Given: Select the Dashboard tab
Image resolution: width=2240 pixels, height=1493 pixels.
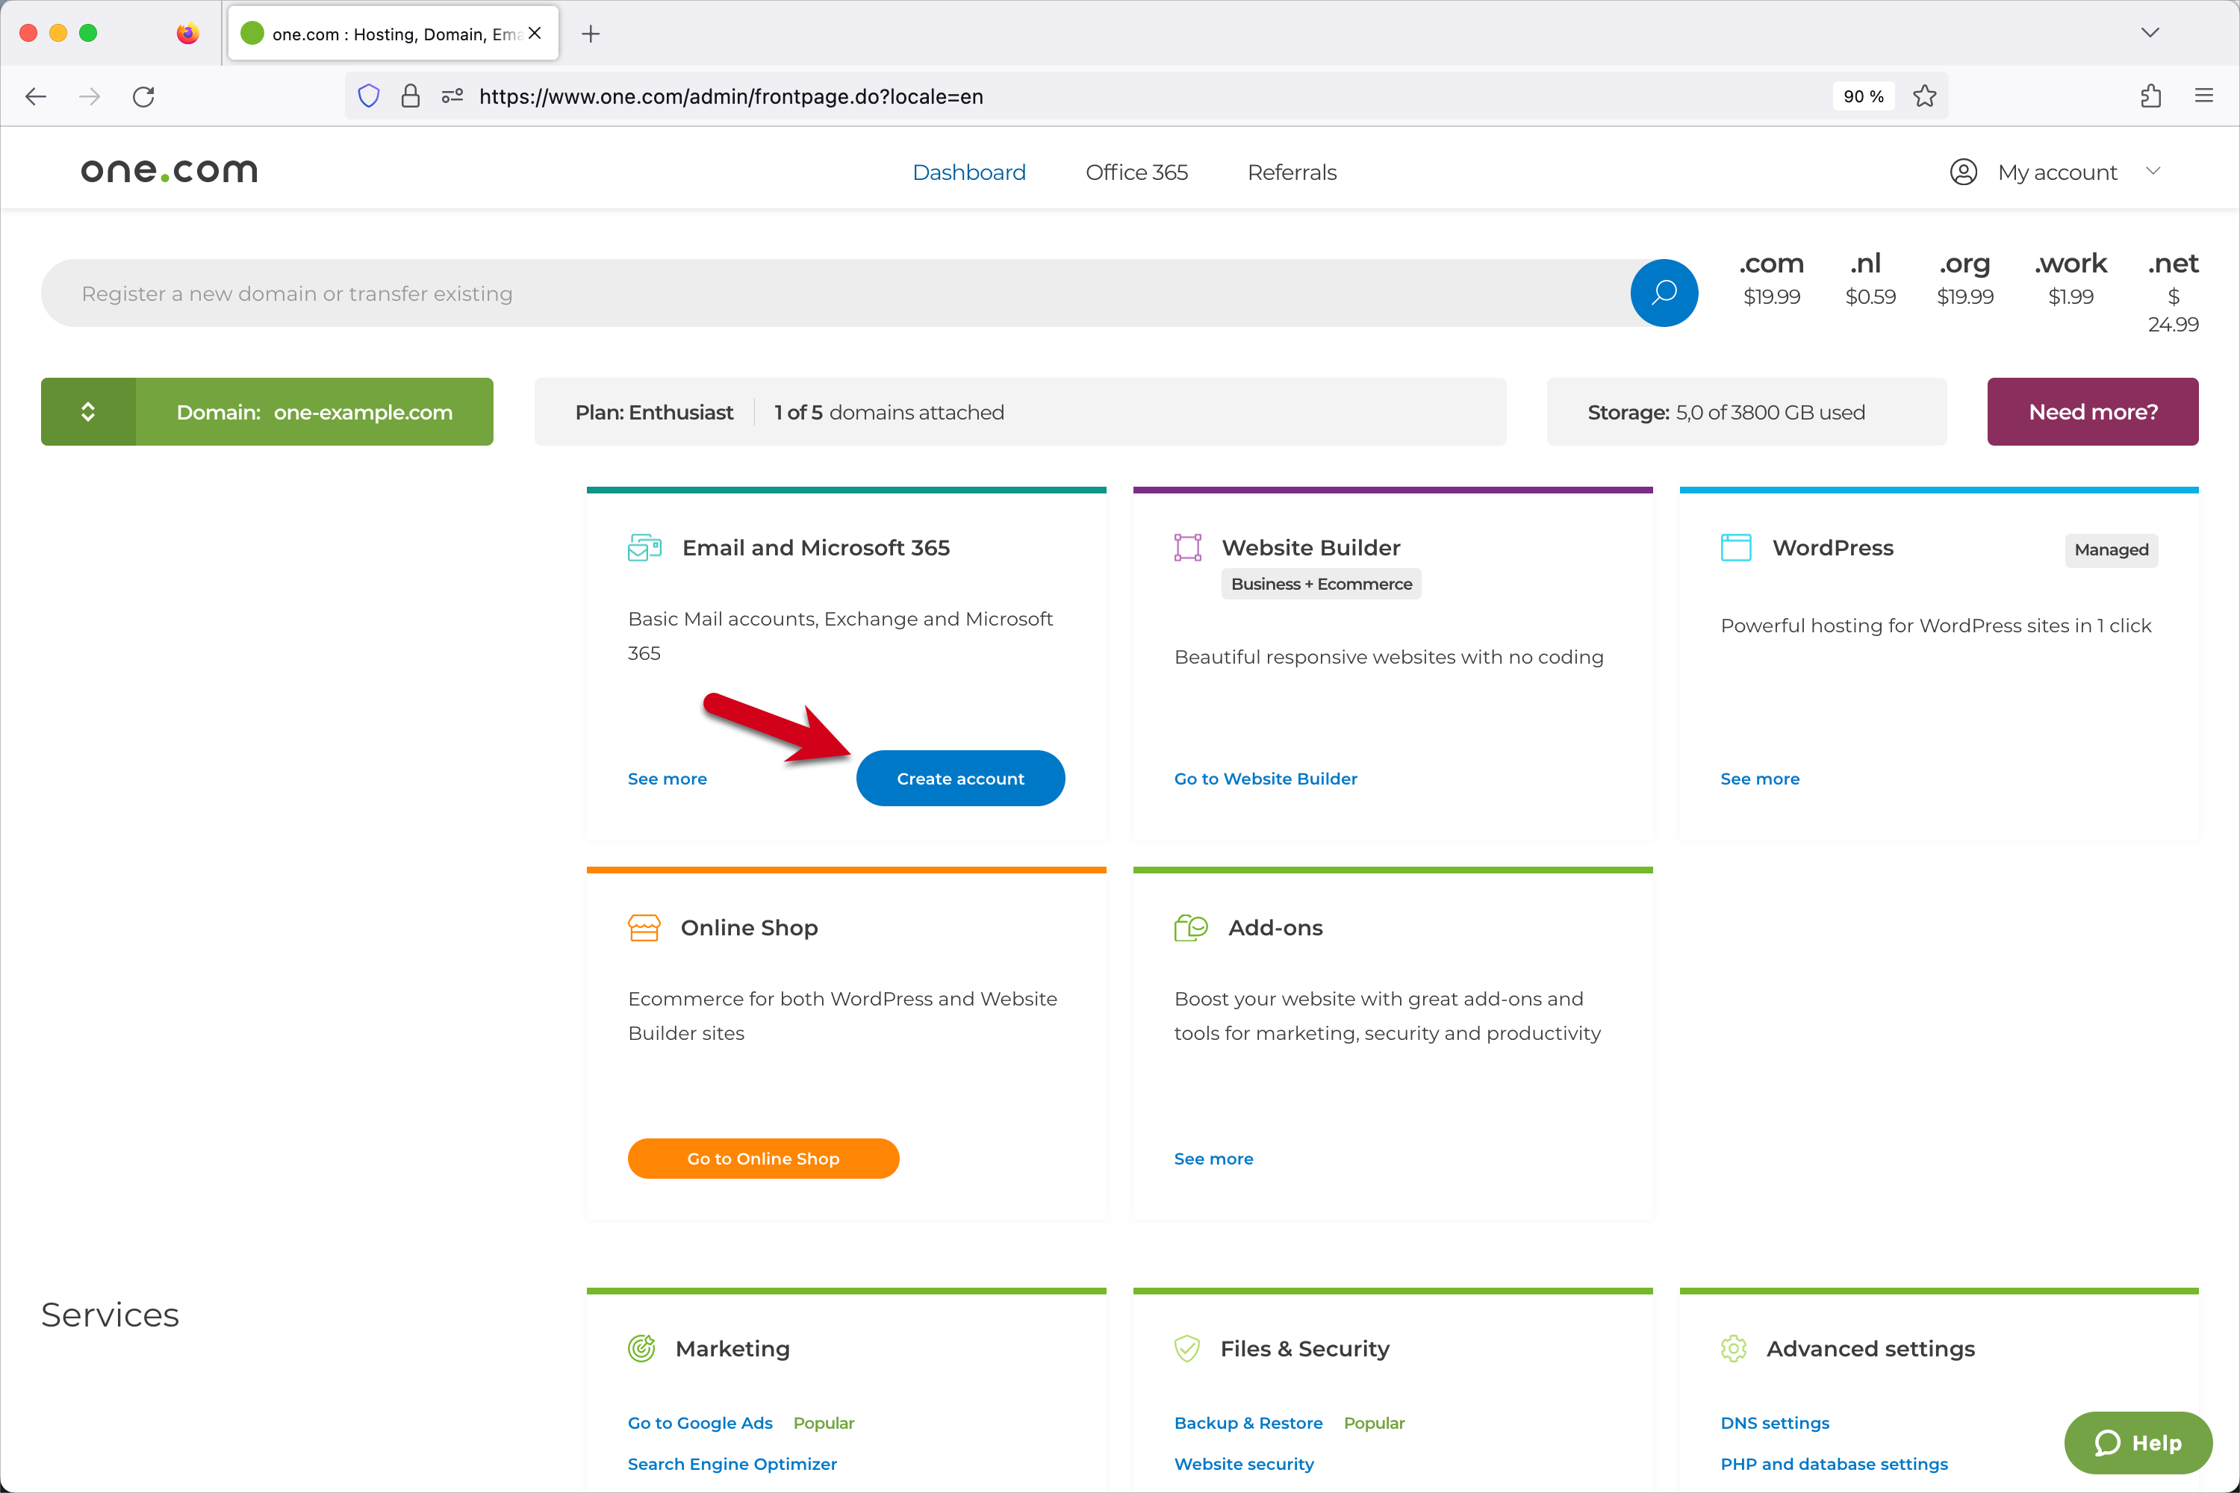Looking at the screenshot, I should [x=970, y=172].
